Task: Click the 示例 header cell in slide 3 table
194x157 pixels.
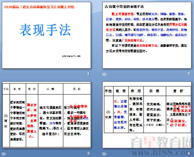Action: [x=50, y=89]
